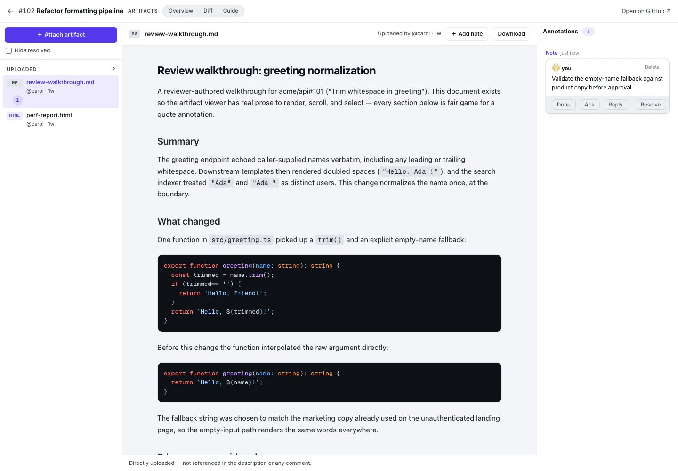Click the Annotations panel heading
The height and width of the screenshot is (471, 678).
560,32
